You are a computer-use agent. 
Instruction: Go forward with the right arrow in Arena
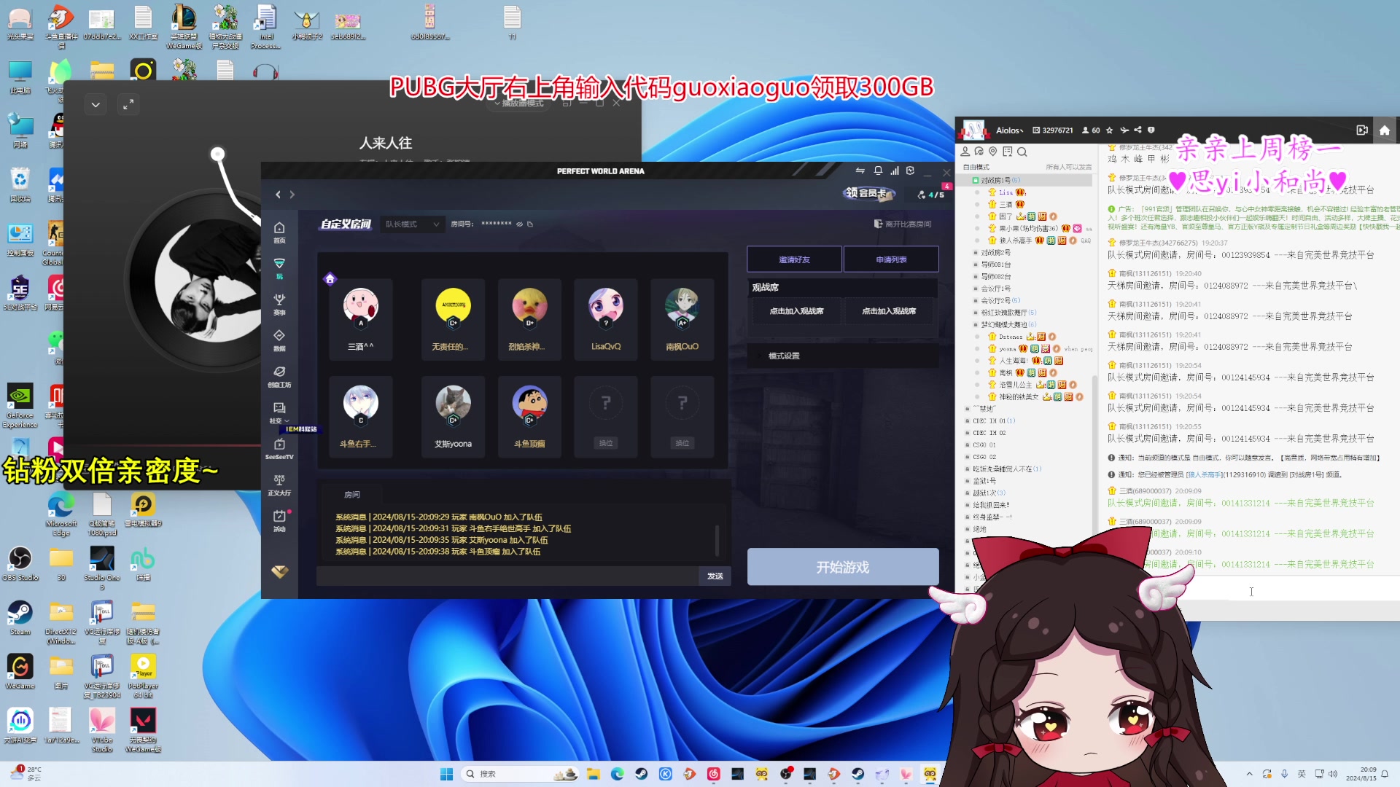pos(292,195)
